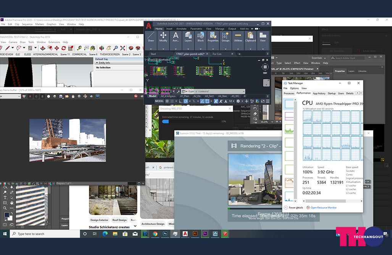Open the Sequence menu in Premiere Pro
This screenshot has width=392, height=255.
point(27,24)
